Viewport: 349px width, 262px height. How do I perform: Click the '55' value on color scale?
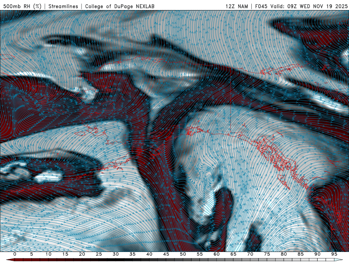pyautogui.click(x=200, y=254)
